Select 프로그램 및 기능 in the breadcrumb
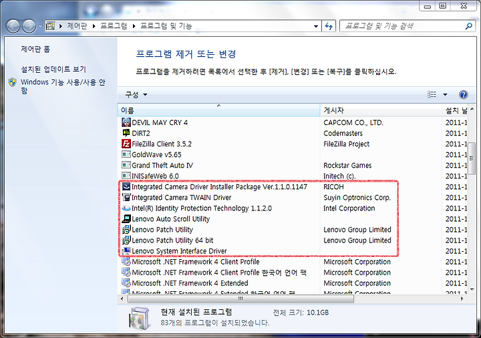481x338 pixels. click(x=166, y=26)
